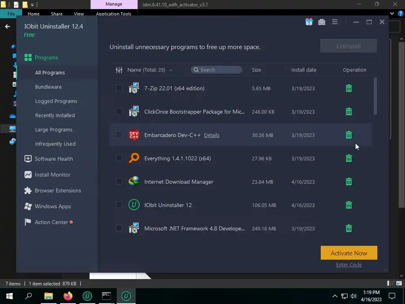Viewport: 405px width, 304px height.
Task: Click the list filter settings sliders icon
Action: click(x=119, y=70)
